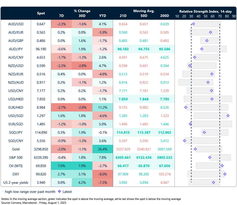This screenshot has width=237, height=205.
Task: Click the RSI diamond marker for DXY
Action: tap(225, 174)
